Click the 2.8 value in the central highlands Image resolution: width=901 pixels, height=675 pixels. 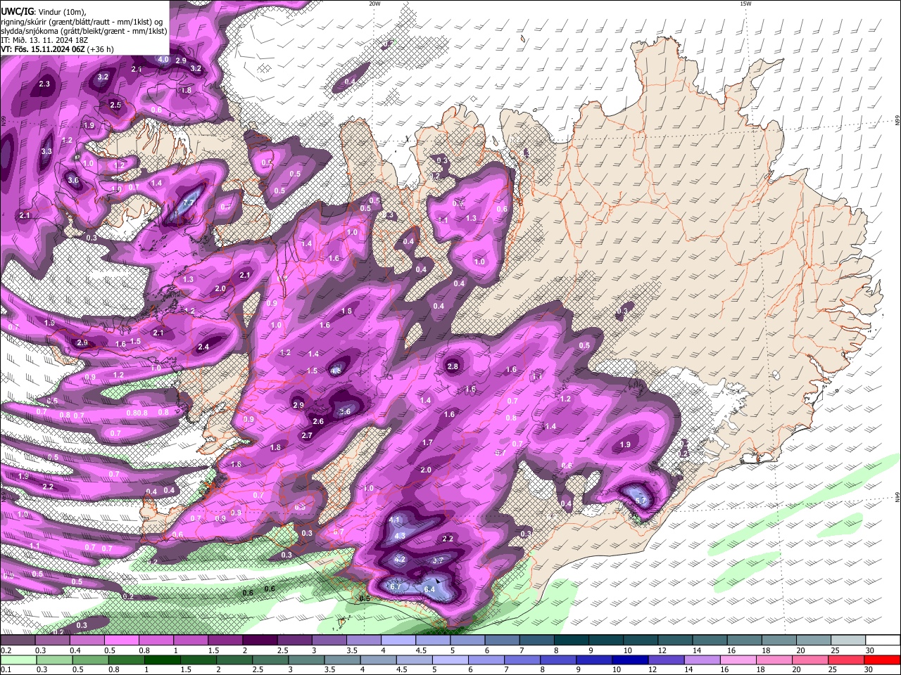click(453, 366)
